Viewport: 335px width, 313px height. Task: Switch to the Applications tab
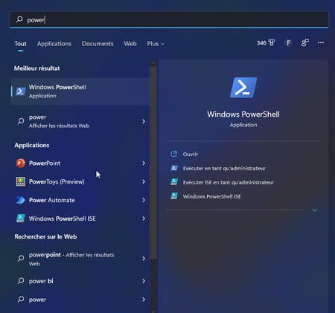[54, 44]
